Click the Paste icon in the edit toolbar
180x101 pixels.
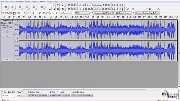click(11, 13)
